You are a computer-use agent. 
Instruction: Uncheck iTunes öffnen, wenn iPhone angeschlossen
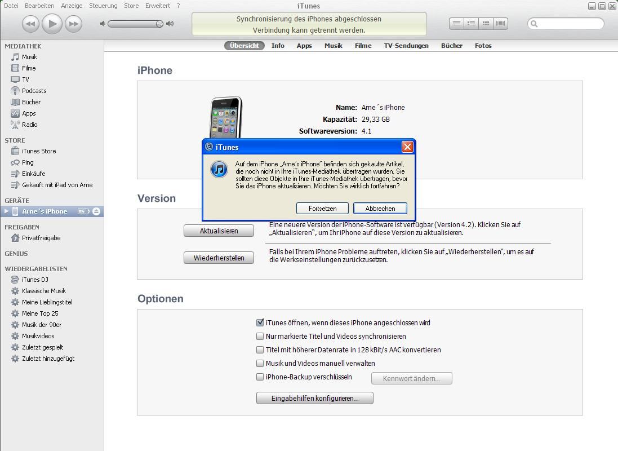[x=260, y=323]
